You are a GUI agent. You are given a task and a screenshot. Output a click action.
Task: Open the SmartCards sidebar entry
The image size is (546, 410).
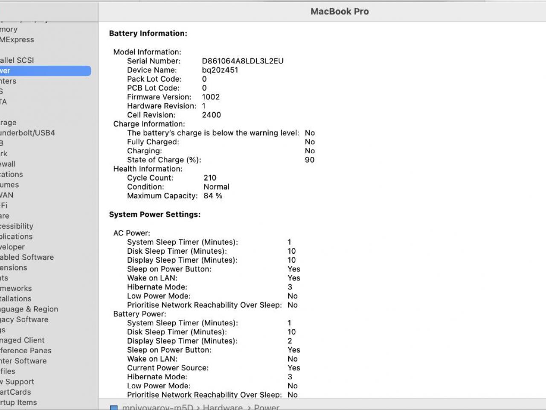[x=15, y=392]
